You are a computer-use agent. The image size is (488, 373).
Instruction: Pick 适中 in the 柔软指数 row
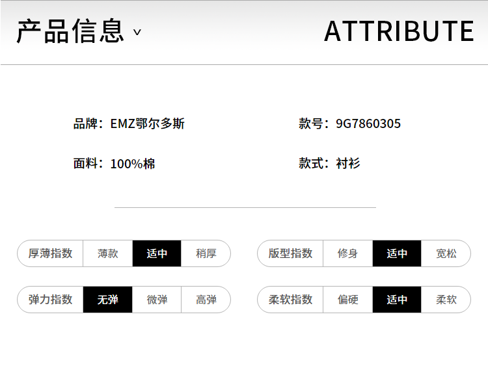coord(397,300)
